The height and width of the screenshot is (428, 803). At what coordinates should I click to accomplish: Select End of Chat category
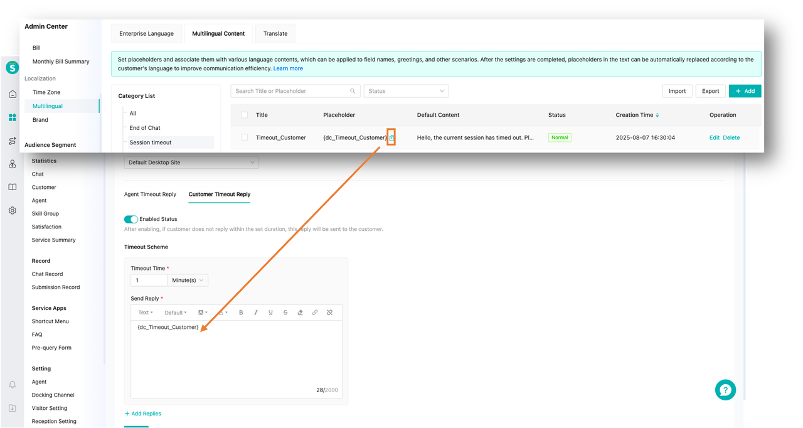click(x=145, y=128)
